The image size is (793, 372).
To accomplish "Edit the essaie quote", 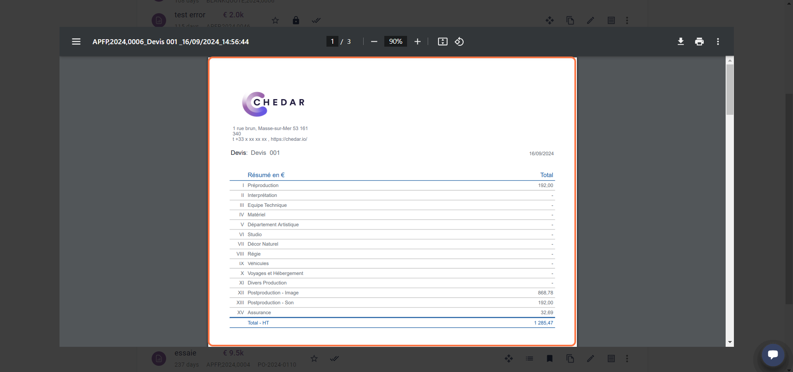I will 591,358.
